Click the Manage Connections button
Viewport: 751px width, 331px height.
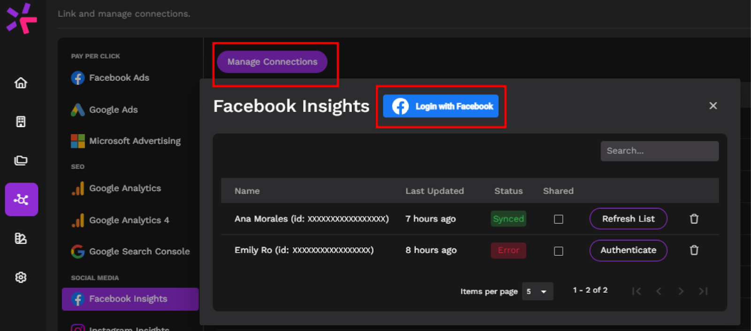[272, 62]
